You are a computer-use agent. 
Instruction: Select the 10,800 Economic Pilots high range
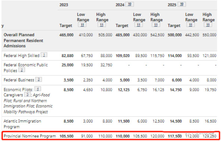tap(106, 90)
